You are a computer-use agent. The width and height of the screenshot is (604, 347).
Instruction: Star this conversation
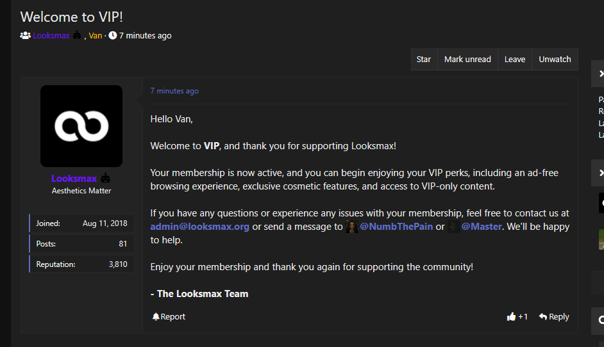click(423, 60)
